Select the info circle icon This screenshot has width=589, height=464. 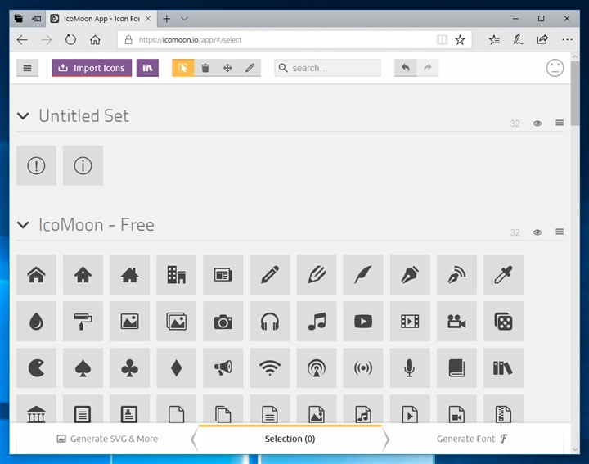point(83,165)
